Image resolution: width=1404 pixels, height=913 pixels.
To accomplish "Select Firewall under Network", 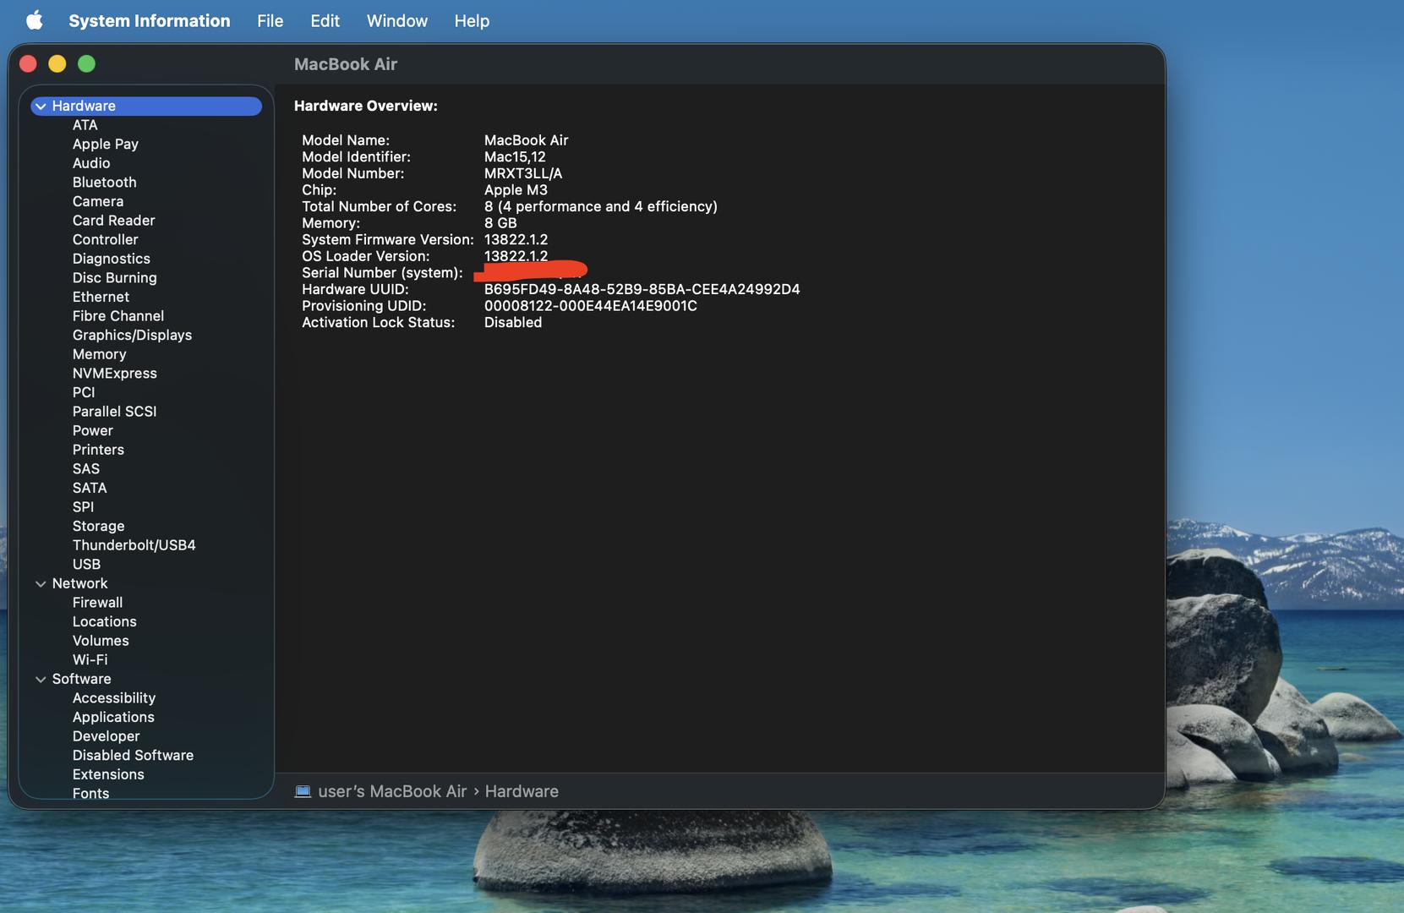I will coord(97,603).
